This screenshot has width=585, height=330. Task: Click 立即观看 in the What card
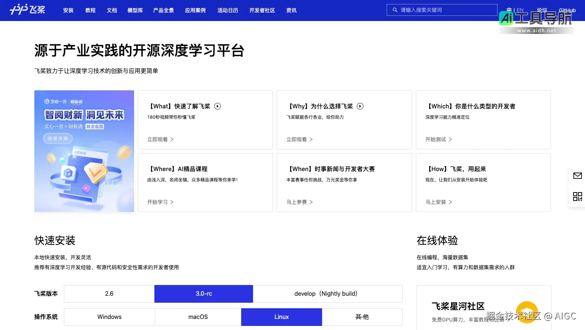point(158,139)
